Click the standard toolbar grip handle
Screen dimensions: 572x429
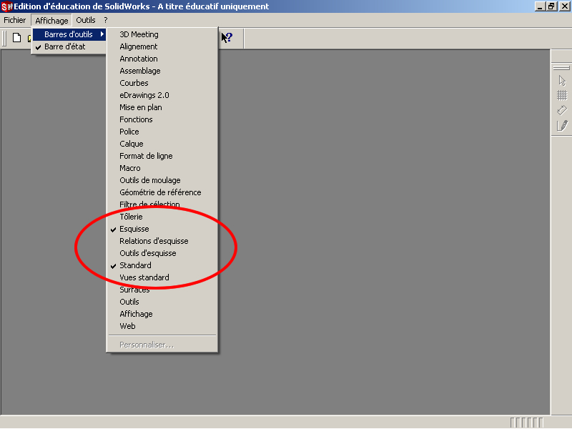coord(5,38)
